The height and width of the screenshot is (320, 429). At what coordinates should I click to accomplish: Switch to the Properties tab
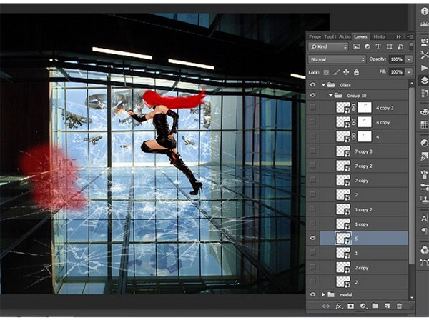315,36
